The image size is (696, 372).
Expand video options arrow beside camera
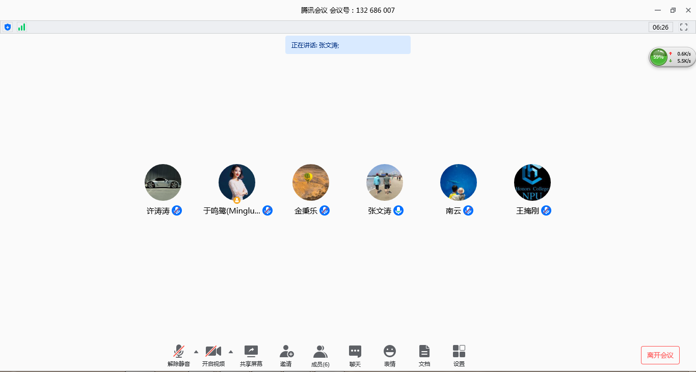tap(231, 352)
